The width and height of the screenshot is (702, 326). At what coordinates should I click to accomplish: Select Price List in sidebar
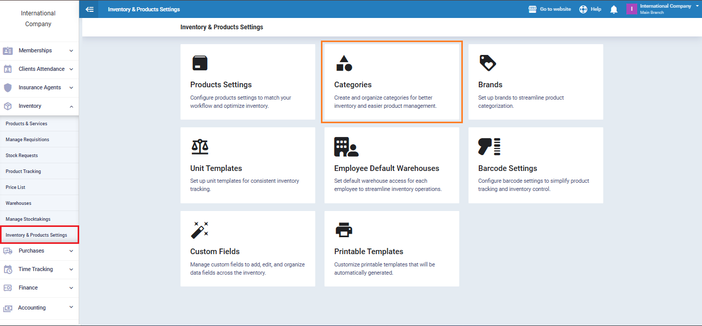coord(15,187)
